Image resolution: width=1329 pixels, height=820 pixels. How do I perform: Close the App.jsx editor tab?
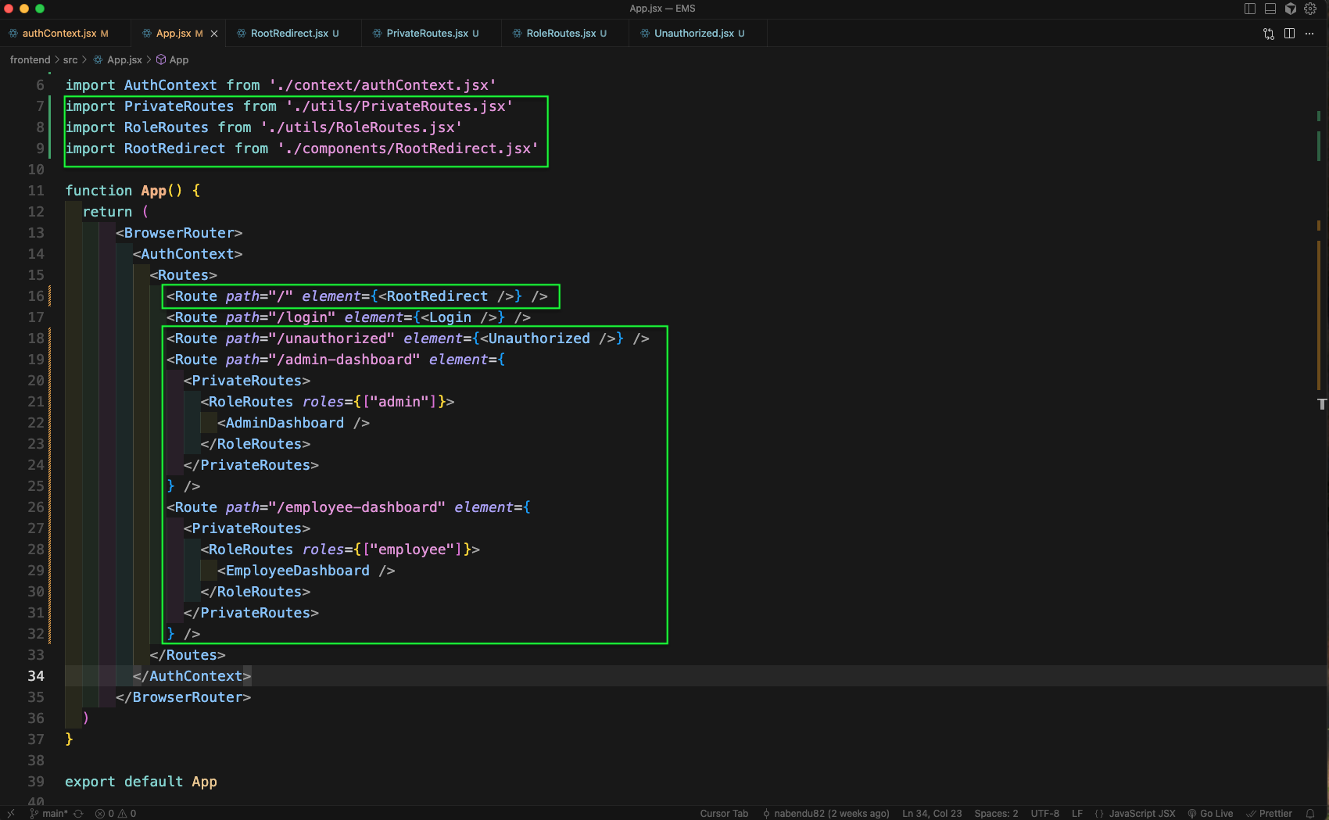tap(214, 34)
